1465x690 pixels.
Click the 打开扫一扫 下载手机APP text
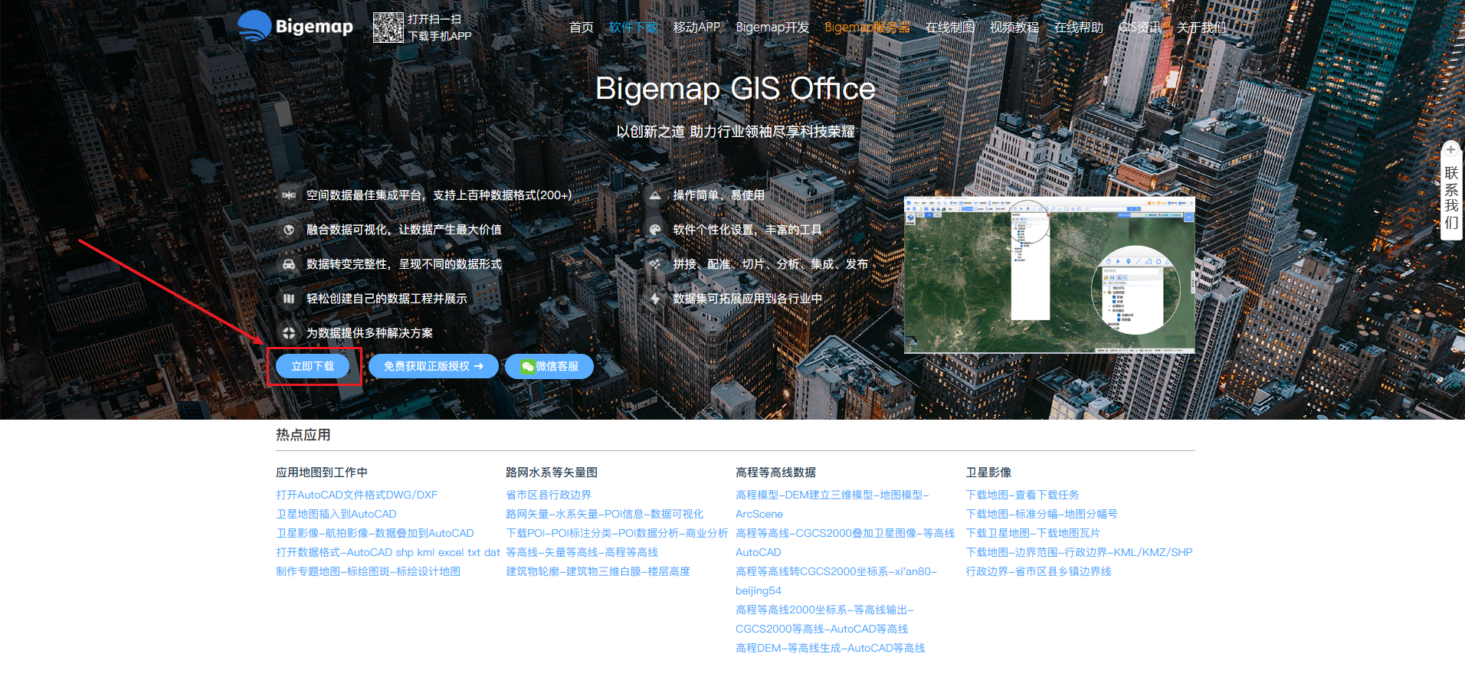pos(440,28)
